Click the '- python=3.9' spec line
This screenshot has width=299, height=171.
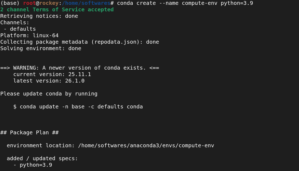click(33, 165)
